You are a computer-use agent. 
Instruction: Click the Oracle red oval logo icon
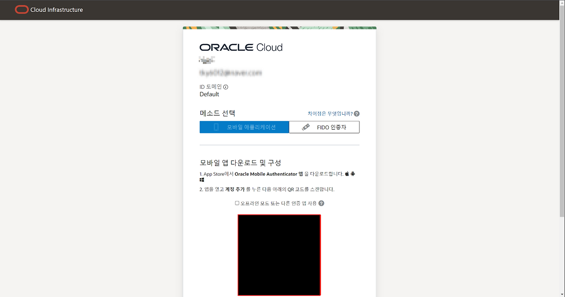click(x=22, y=10)
